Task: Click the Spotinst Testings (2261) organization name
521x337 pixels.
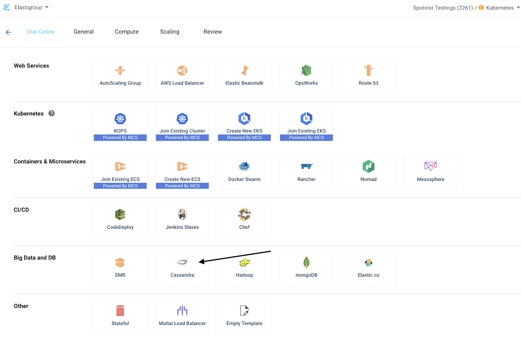Action: click(443, 8)
